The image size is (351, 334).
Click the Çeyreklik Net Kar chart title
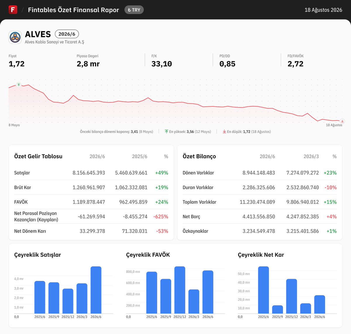point(261,255)
